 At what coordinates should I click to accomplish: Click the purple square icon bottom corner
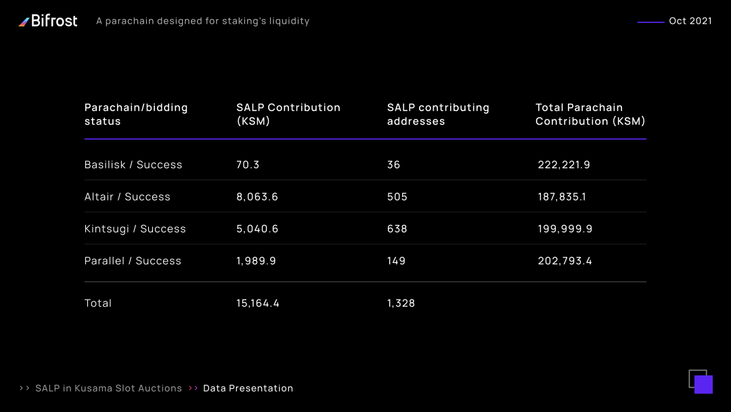(x=702, y=383)
